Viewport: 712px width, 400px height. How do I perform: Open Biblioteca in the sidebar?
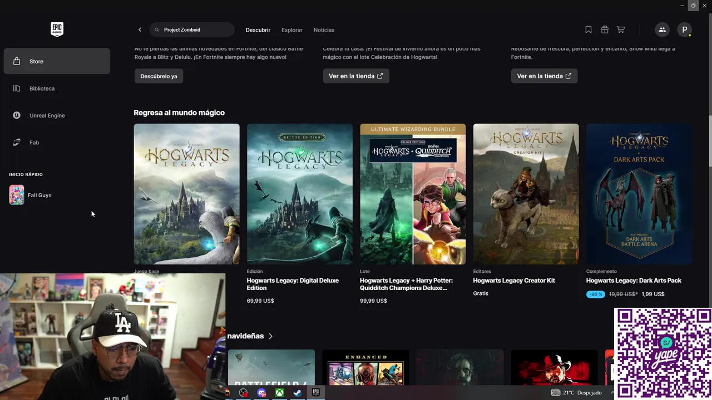click(57, 88)
